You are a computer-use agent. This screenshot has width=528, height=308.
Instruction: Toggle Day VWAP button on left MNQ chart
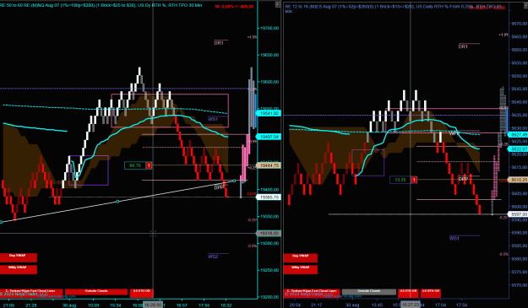19,257
